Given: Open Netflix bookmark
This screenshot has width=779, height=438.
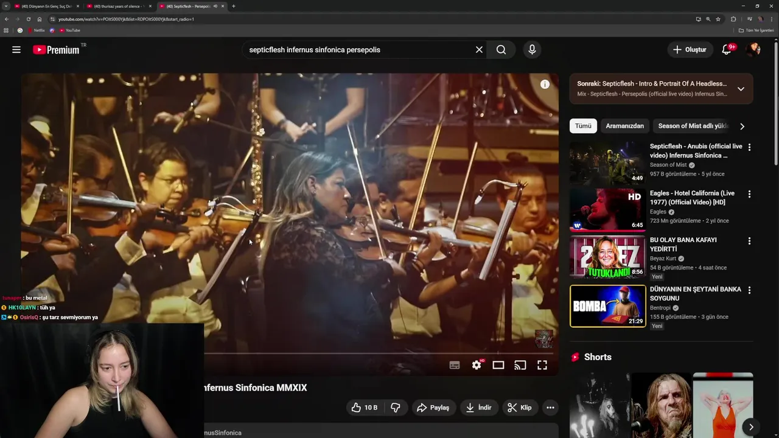Looking at the screenshot, I should tap(37, 30).
